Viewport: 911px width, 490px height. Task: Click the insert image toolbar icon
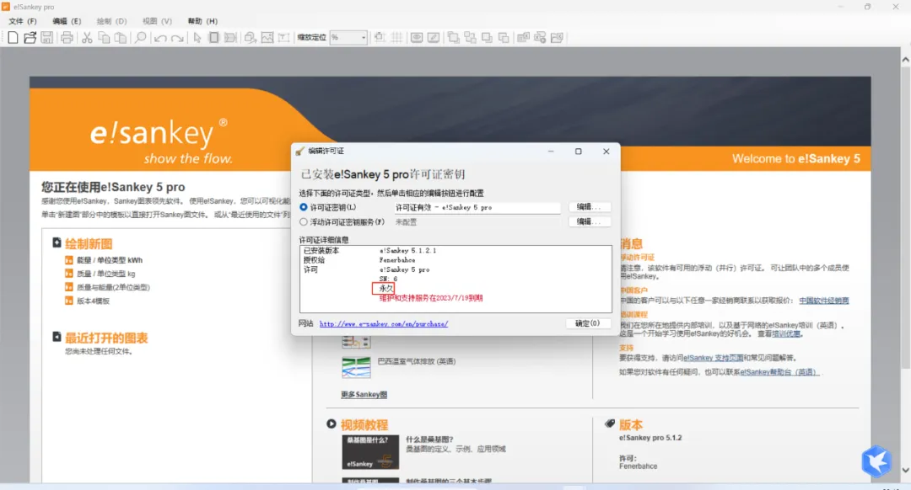[267, 38]
